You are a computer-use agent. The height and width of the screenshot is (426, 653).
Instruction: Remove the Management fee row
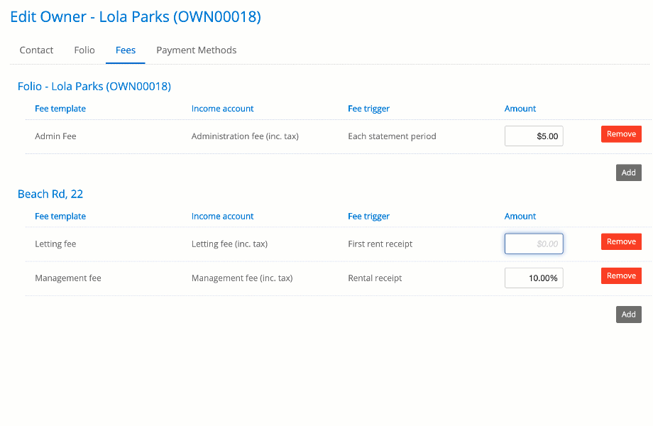click(621, 276)
